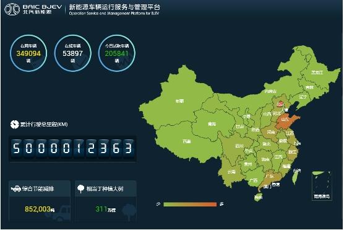
Task: Click the 新能源车辆运行服务与管理平台 title
Action: (x=114, y=7)
